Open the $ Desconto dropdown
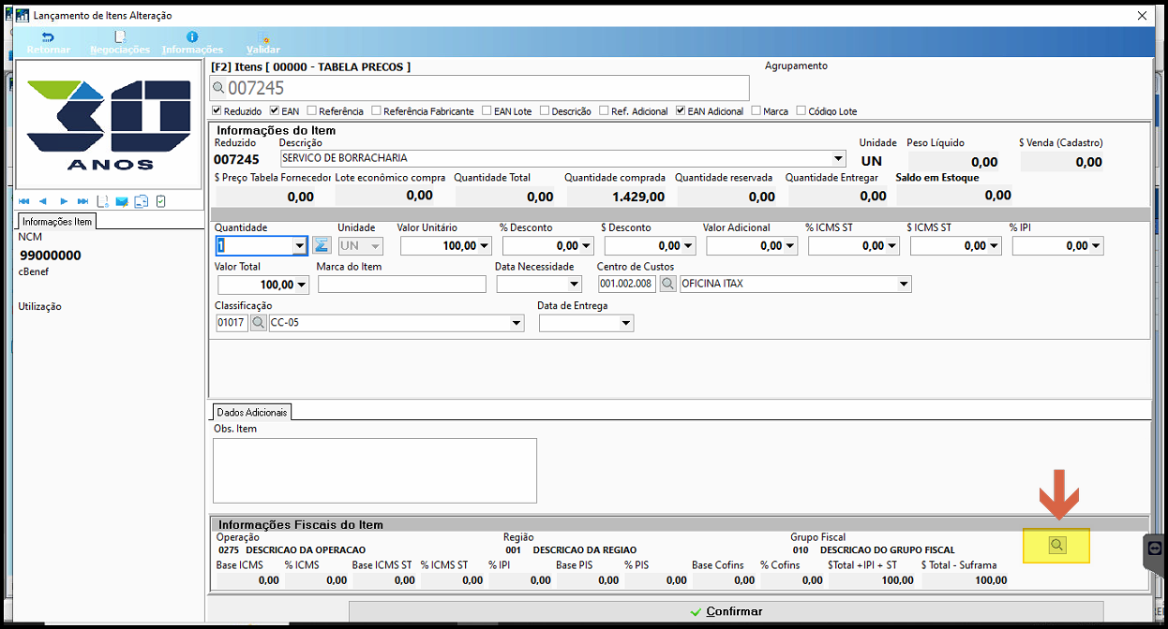Image resolution: width=1168 pixels, height=629 pixels. [689, 246]
